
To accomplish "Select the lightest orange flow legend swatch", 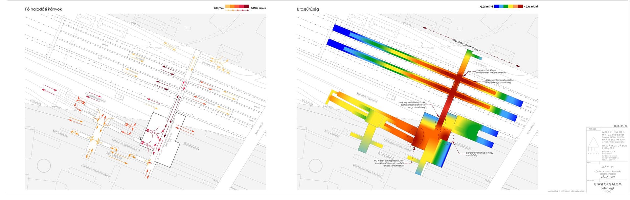I will 228,7.
